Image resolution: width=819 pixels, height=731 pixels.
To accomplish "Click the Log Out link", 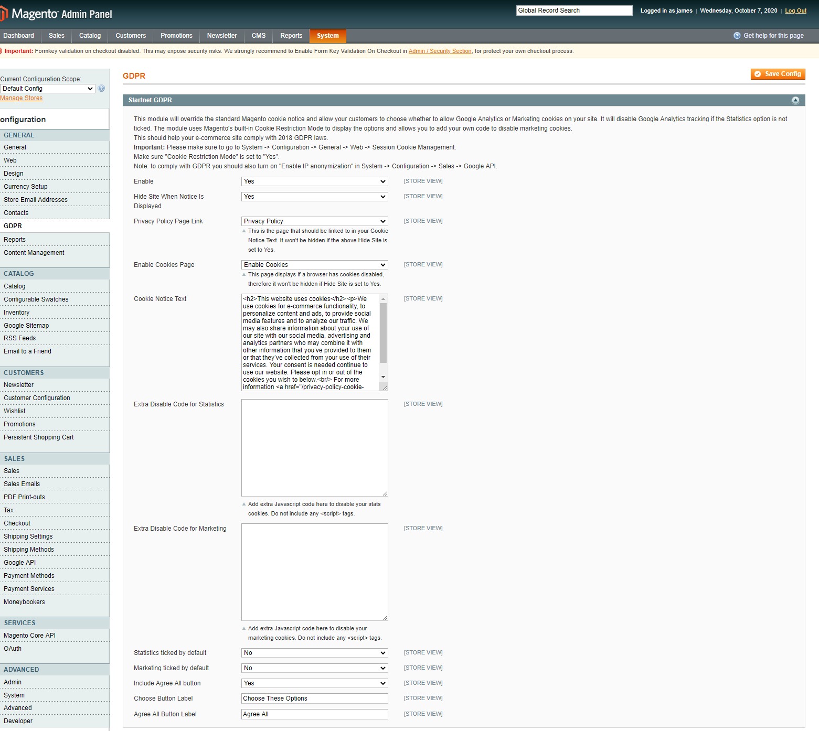I will [795, 10].
